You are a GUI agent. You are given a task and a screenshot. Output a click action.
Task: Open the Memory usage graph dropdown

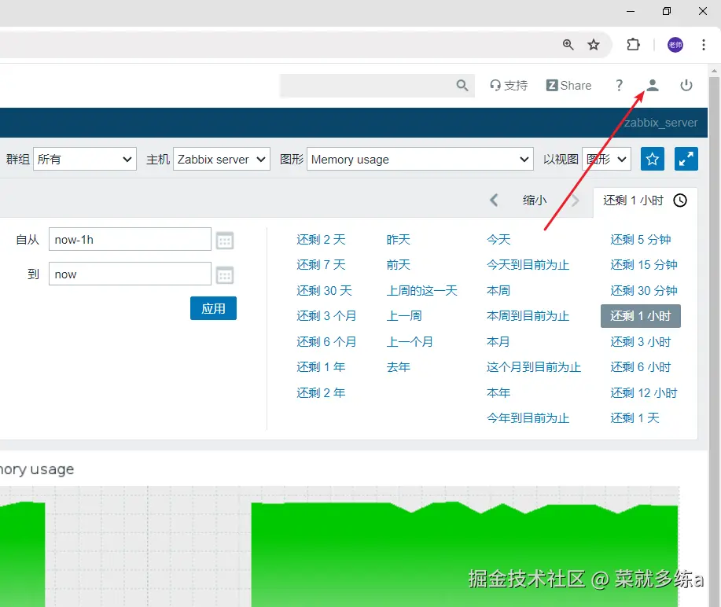420,159
